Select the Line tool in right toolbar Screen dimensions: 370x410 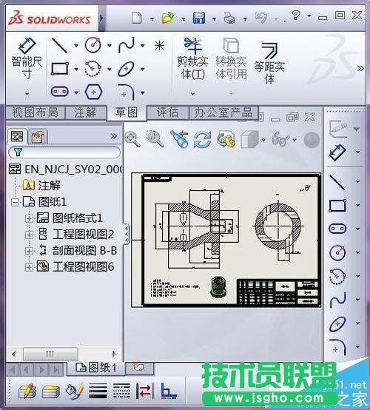337,182
